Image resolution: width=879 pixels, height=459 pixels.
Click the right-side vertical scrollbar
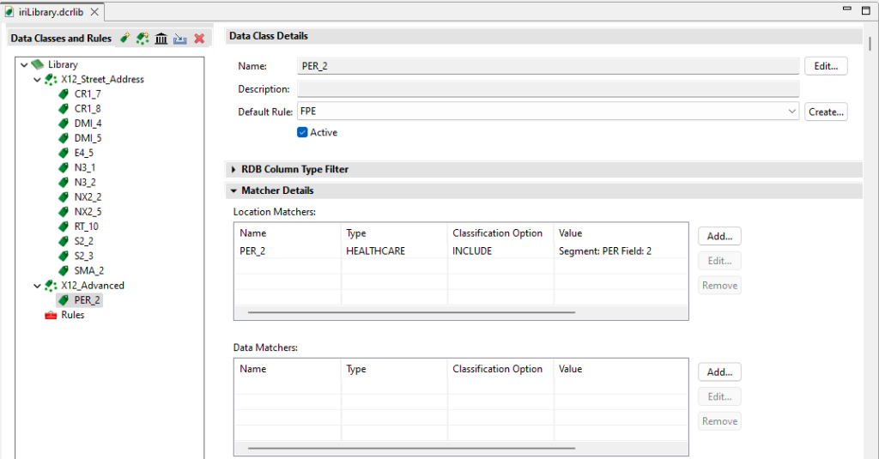(x=870, y=43)
